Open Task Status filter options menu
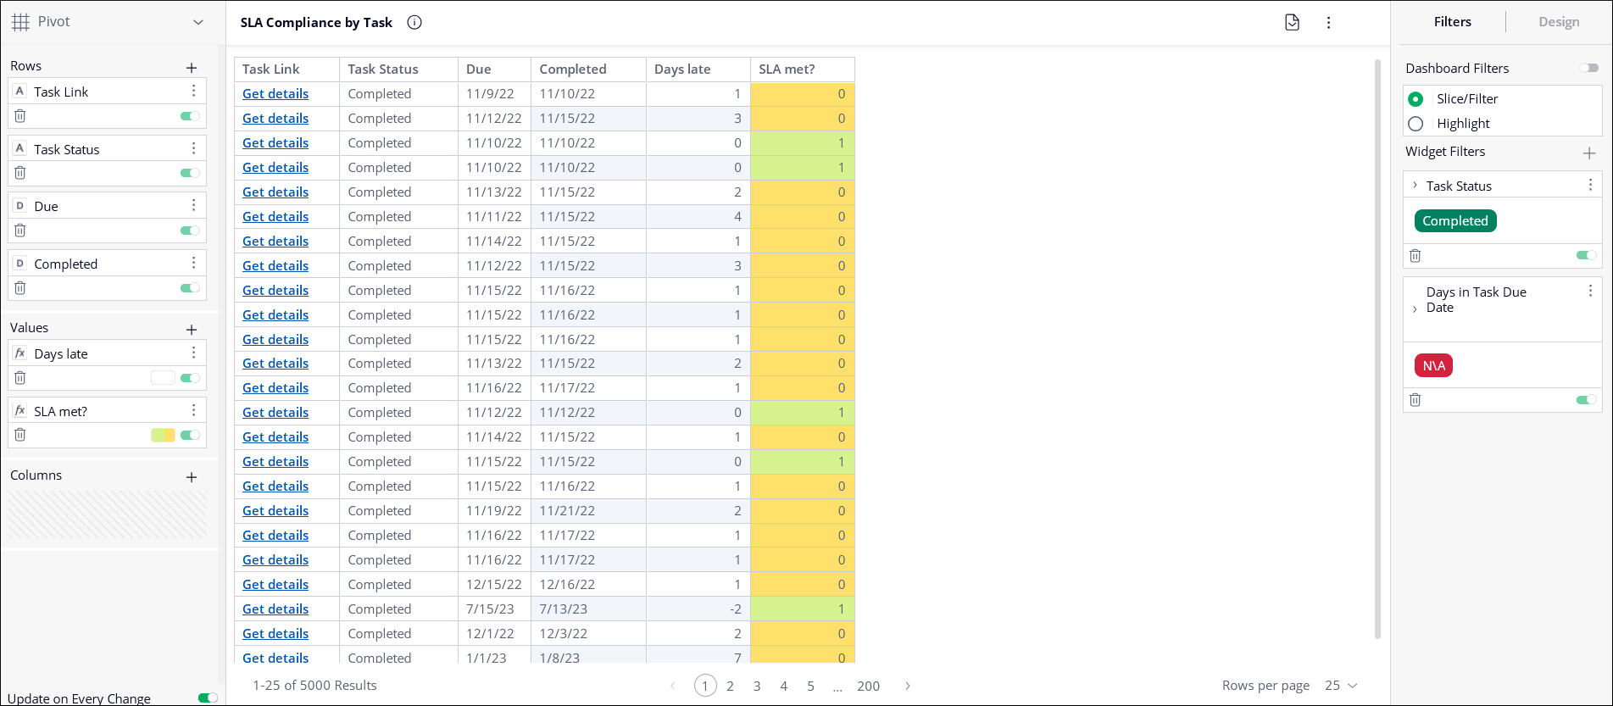1613x706 pixels. (x=1590, y=185)
